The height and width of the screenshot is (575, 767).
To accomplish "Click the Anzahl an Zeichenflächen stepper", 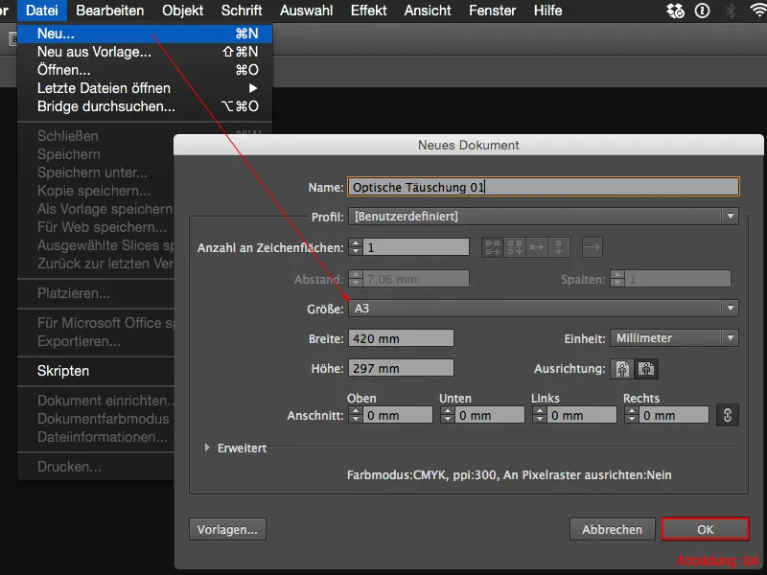I will [356, 247].
